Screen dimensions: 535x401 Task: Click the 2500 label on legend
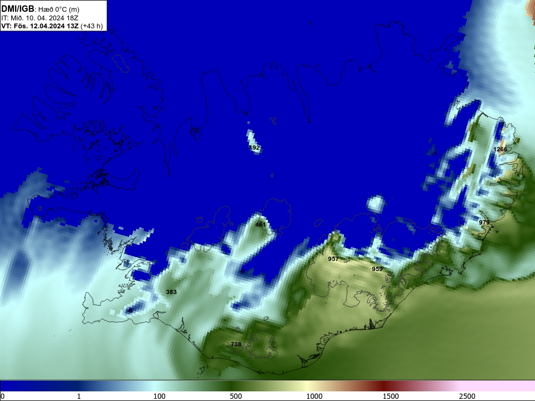tap(467, 396)
